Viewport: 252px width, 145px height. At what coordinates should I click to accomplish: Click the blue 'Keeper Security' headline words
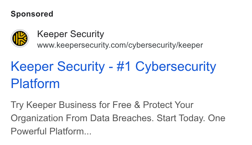(x=58, y=67)
